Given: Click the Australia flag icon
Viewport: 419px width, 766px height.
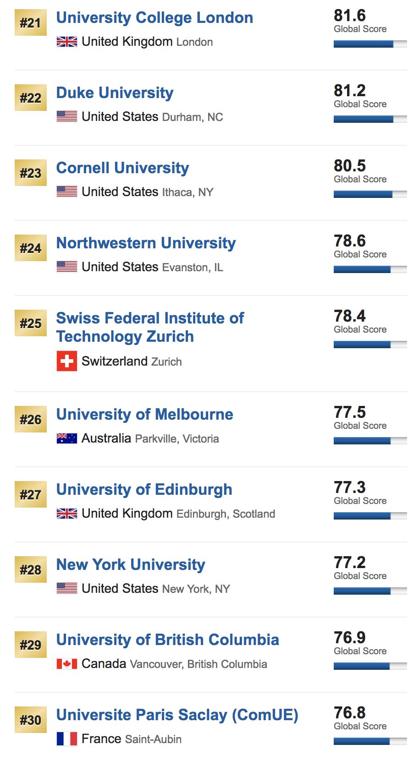Looking at the screenshot, I should coord(67,438).
